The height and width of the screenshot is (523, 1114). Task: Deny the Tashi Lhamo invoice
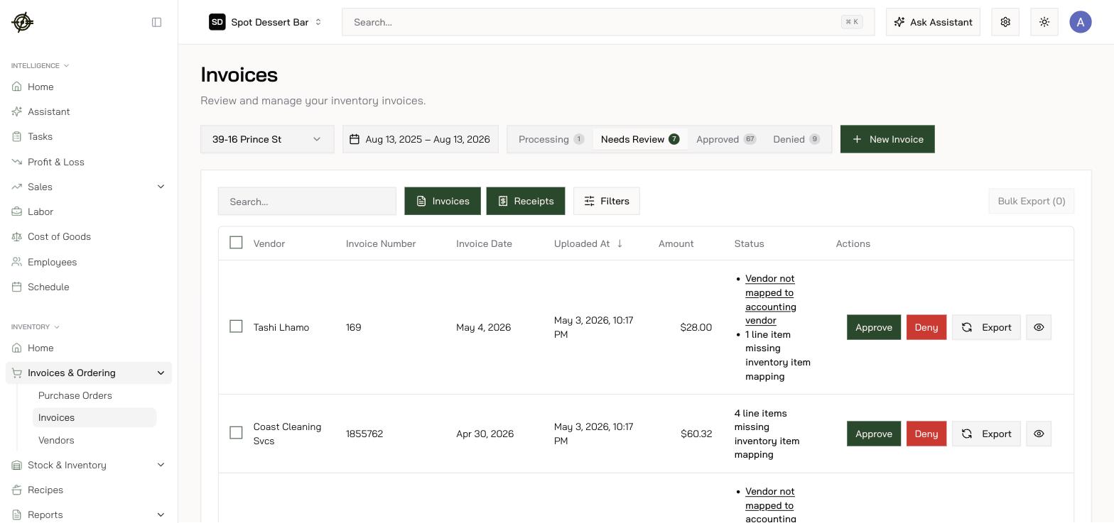tap(926, 327)
